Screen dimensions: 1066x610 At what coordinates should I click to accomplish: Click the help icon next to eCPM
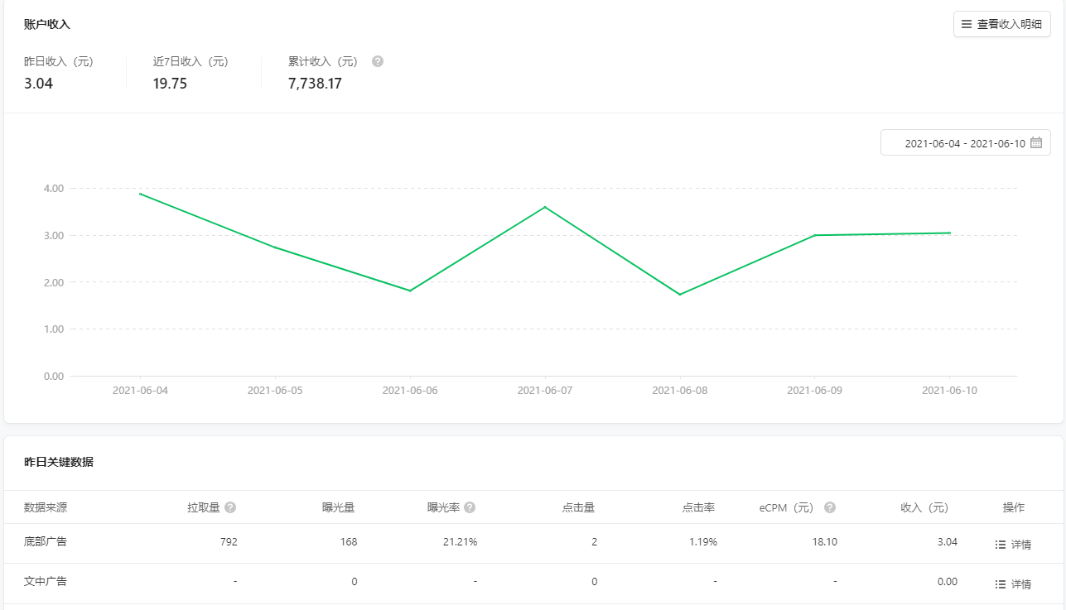830,507
